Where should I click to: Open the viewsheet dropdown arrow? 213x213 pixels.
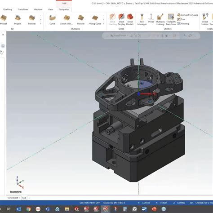click(29, 198)
